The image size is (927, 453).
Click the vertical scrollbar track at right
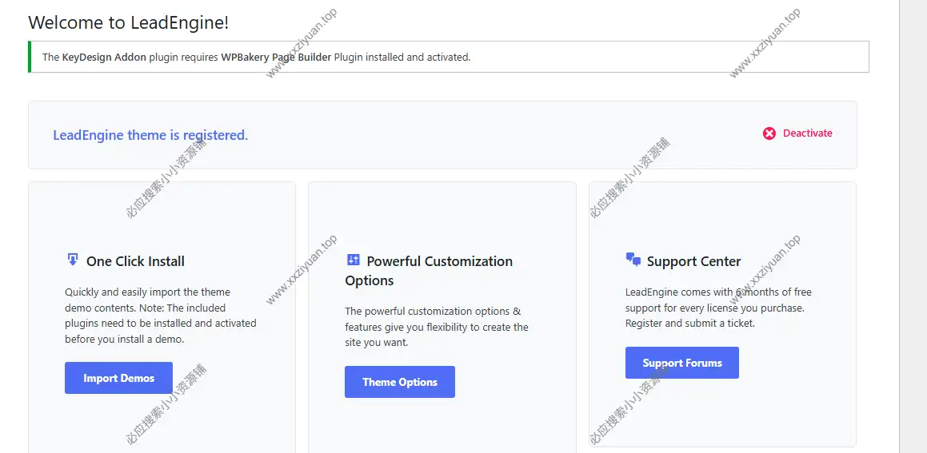point(913,240)
